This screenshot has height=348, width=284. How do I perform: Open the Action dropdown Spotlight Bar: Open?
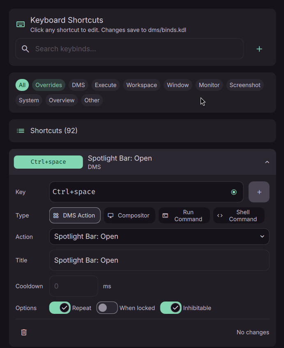(x=159, y=237)
